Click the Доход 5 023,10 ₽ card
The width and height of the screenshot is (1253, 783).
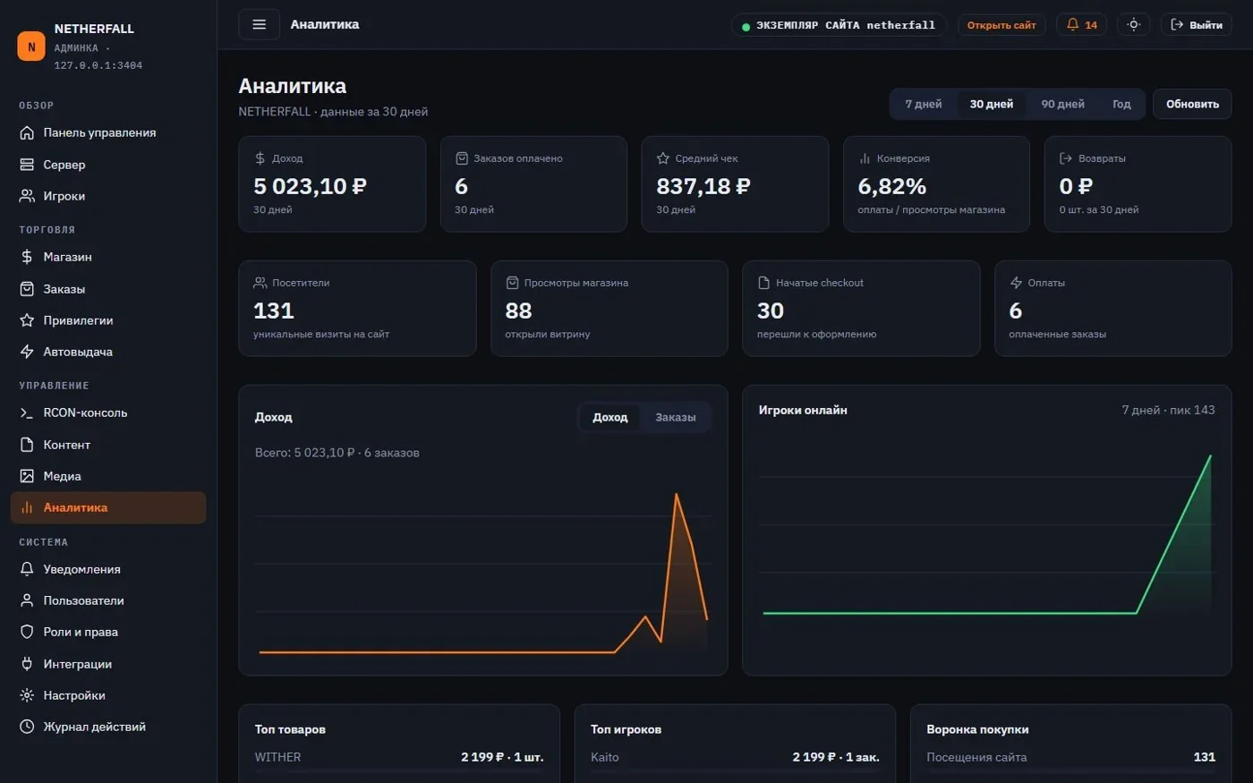[x=332, y=184]
